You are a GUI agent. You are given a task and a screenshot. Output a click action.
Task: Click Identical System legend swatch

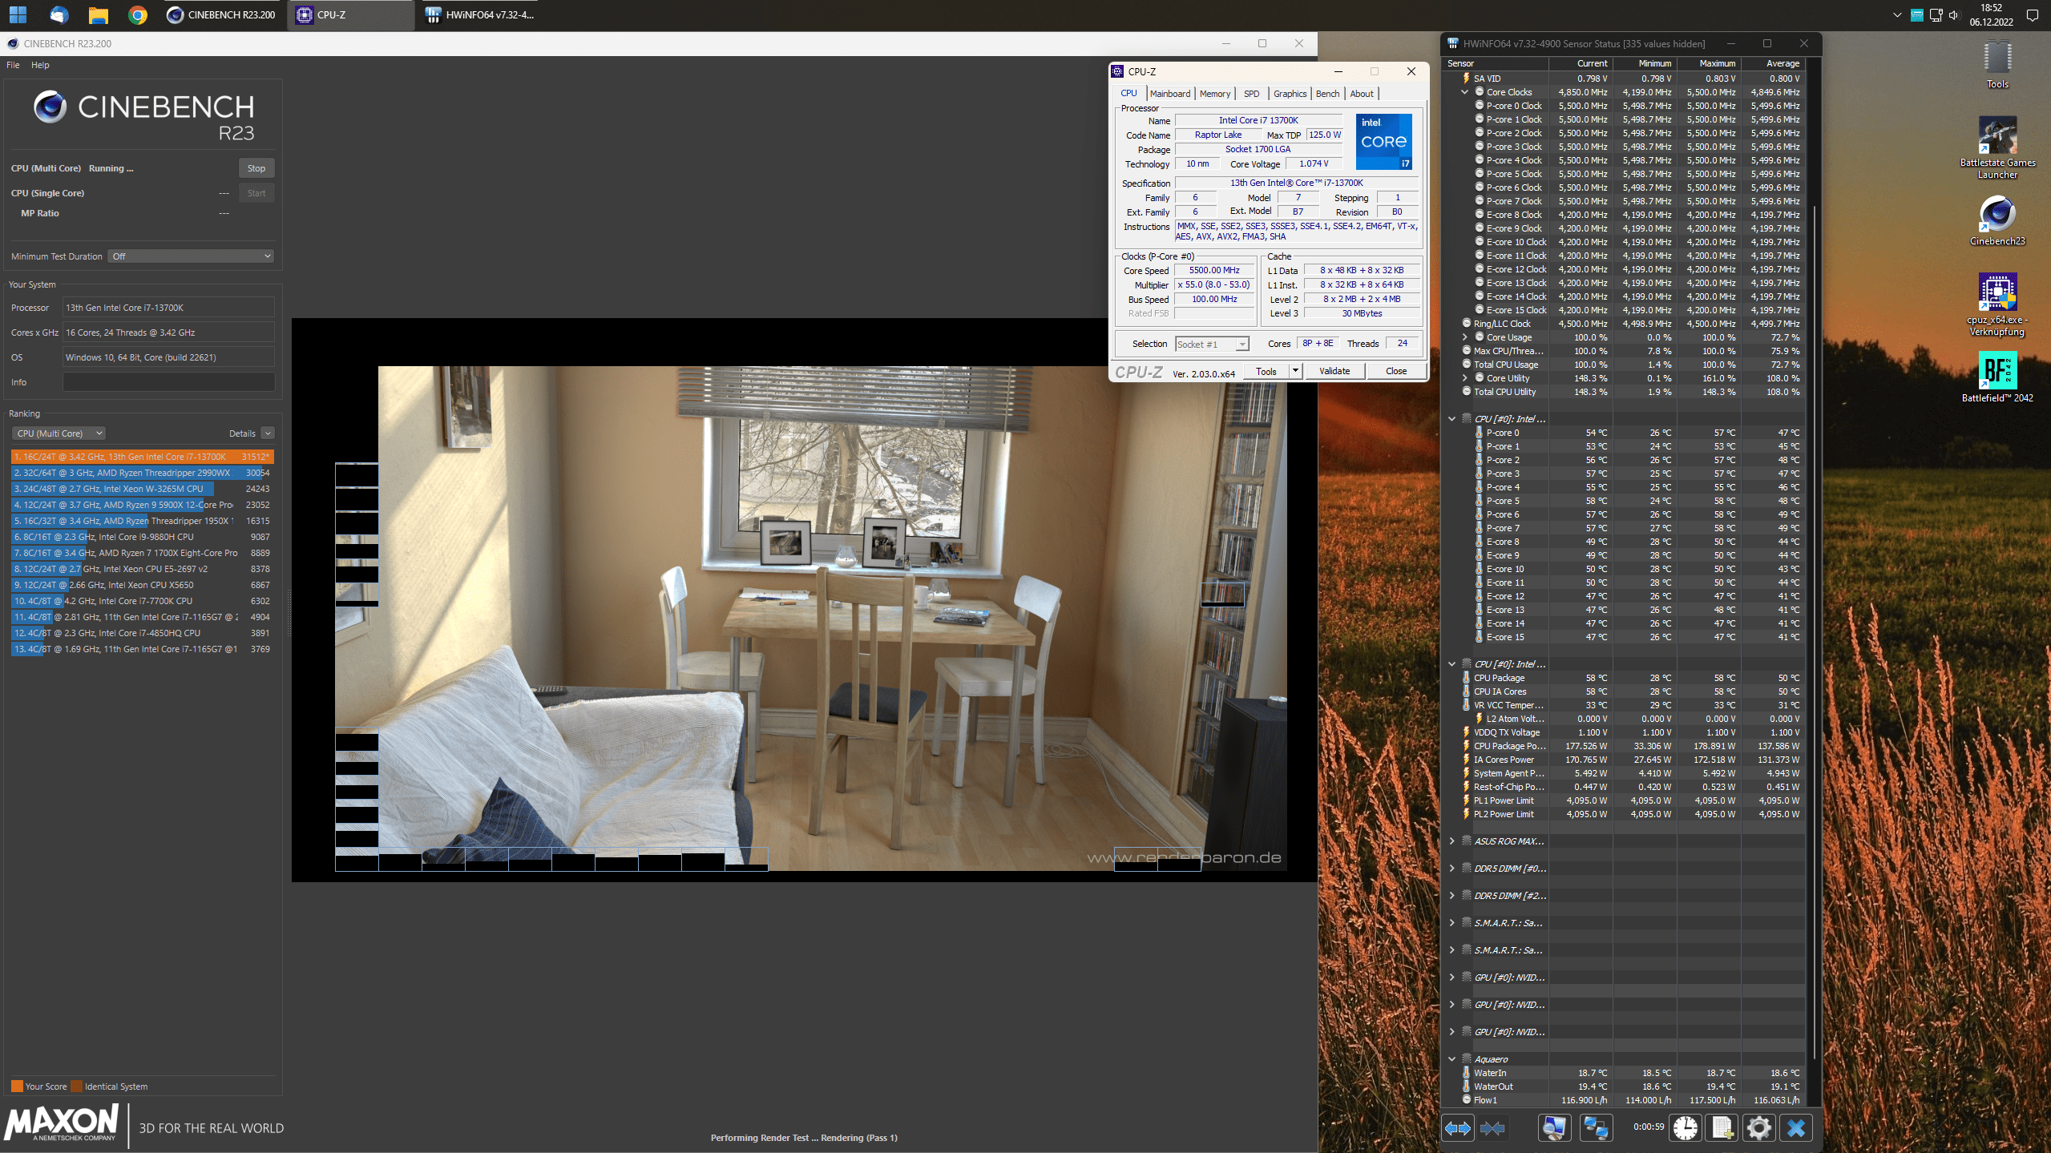pos(76,1086)
